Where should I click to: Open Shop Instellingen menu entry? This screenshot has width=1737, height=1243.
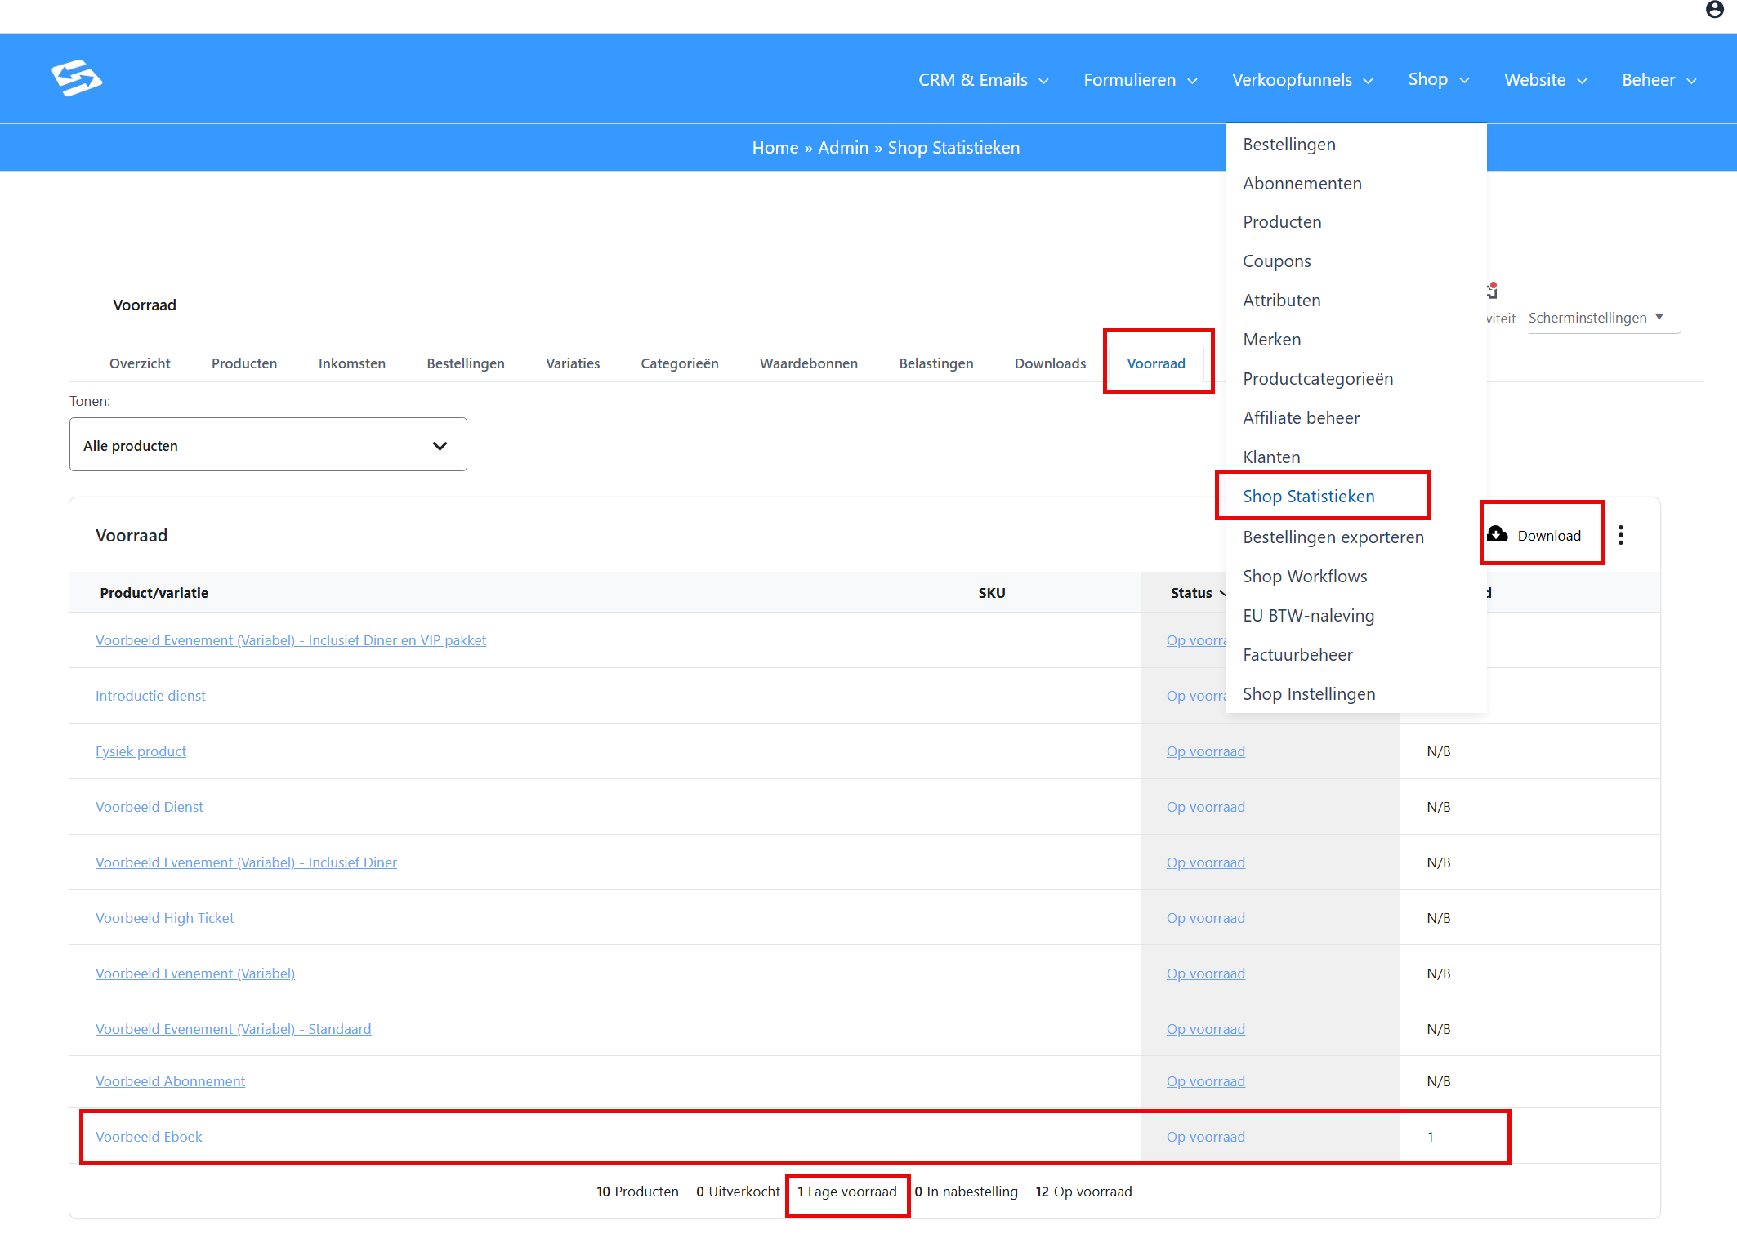coord(1309,694)
